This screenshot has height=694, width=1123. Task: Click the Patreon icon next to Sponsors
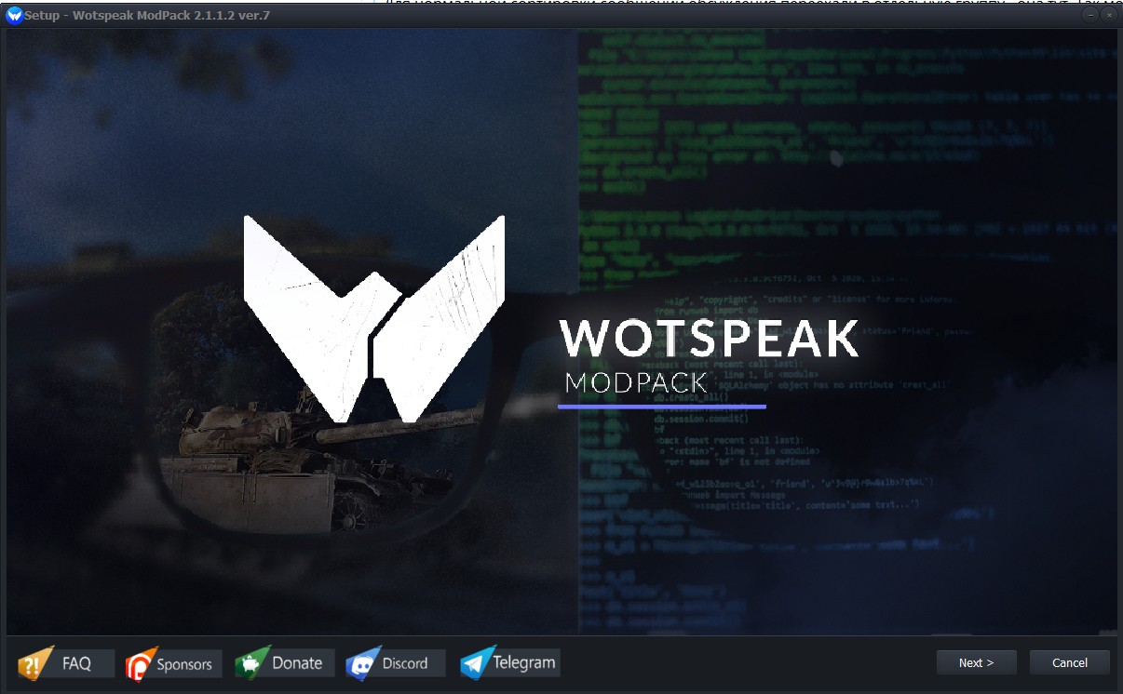coord(140,662)
